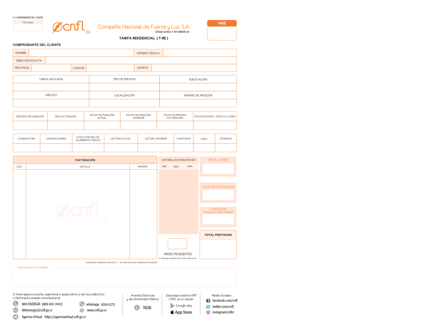430x323 pixels.
Task: Click the CONSUMO DIARIO header
Action: coord(56,139)
